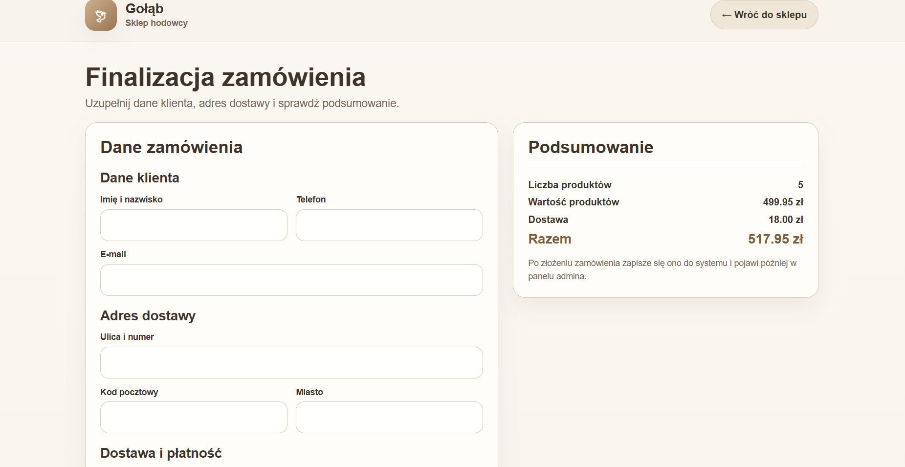Click the E-mail input field

click(x=291, y=280)
